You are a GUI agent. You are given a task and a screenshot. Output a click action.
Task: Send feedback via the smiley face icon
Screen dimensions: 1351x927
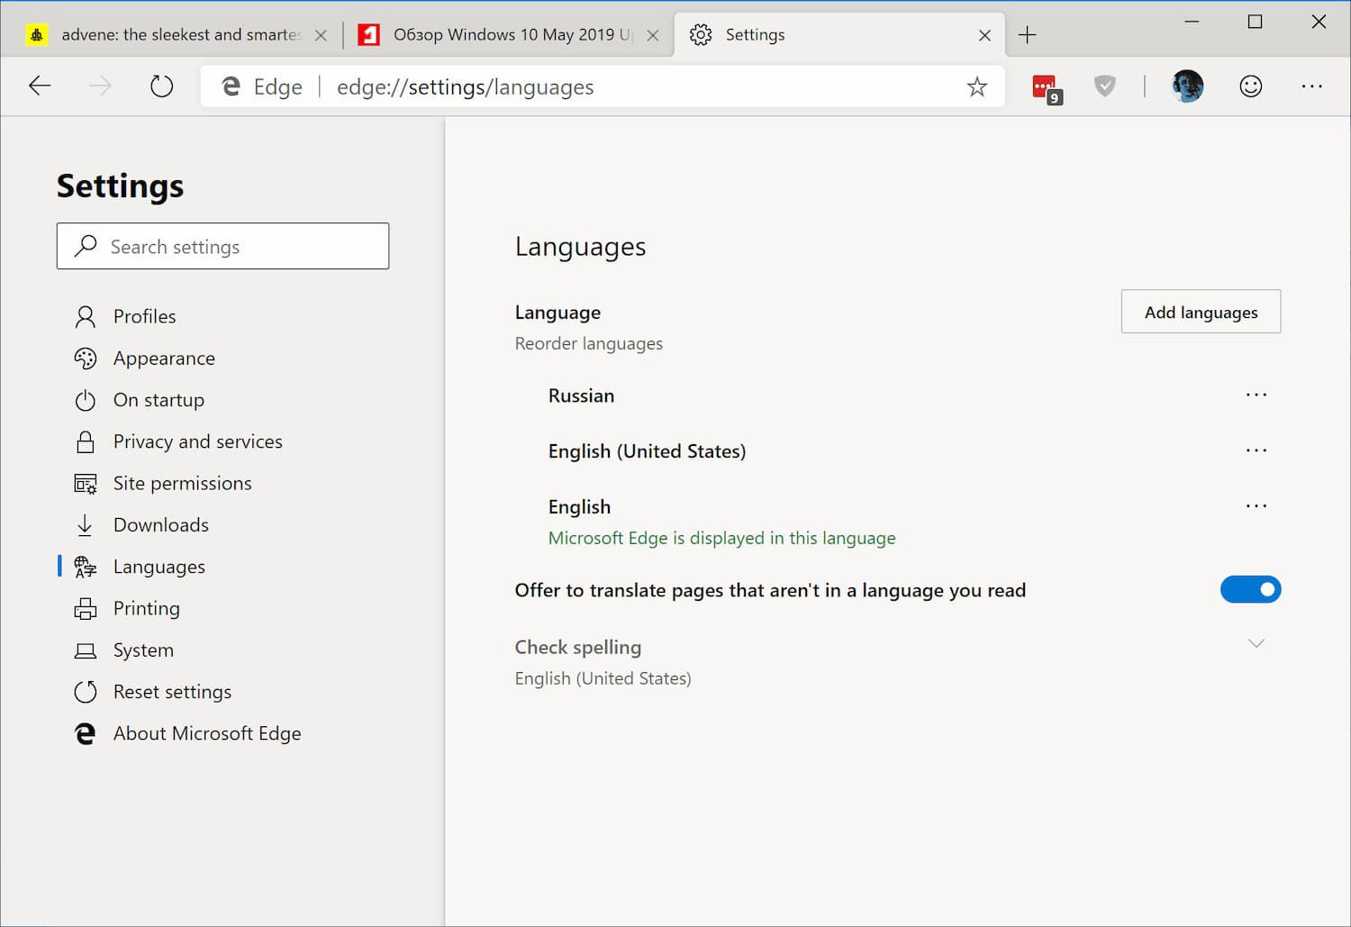pos(1251,86)
